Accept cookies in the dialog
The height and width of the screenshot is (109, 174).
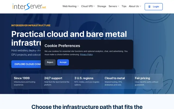pos(63,62)
